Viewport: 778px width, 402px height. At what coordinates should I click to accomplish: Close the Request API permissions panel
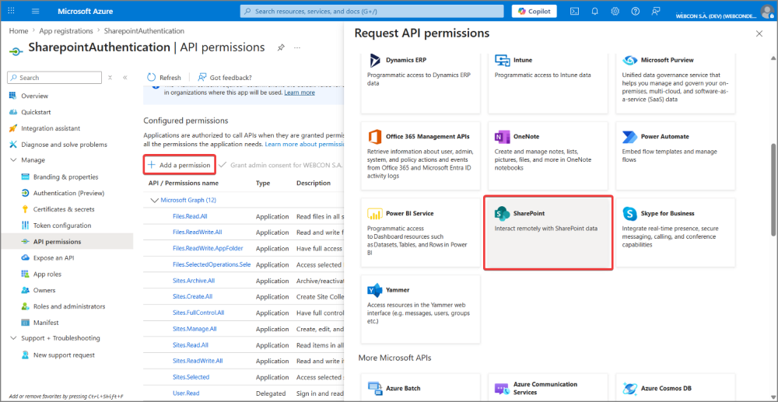pyautogui.click(x=759, y=33)
